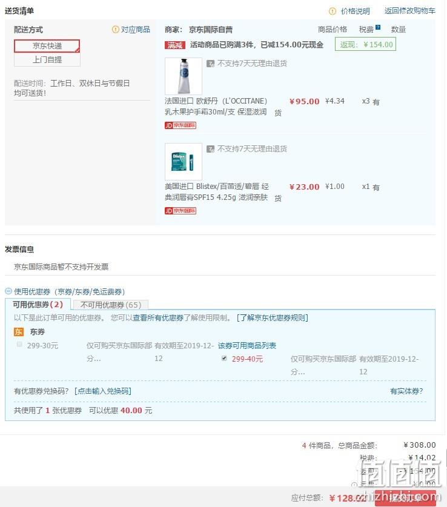Open Blistex lip balm thumbnail
This screenshot has height=507, width=447.
coord(184,162)
